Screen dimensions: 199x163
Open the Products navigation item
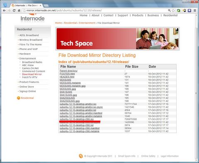point(138,15)
